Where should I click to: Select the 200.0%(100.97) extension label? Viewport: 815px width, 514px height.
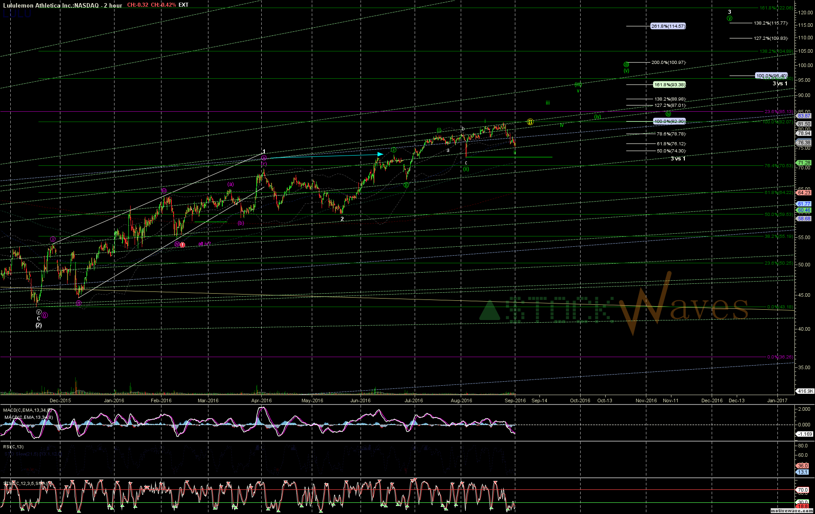[x=668, y=62]
